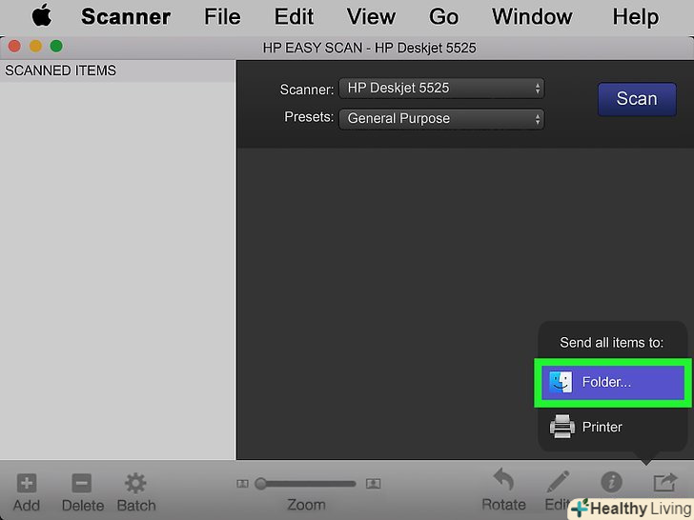
Task: Minimize window with yellow button
Action: click(x=35, y=46)
